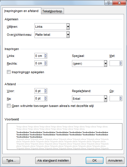Increase the Links indent value

(46, 55)
